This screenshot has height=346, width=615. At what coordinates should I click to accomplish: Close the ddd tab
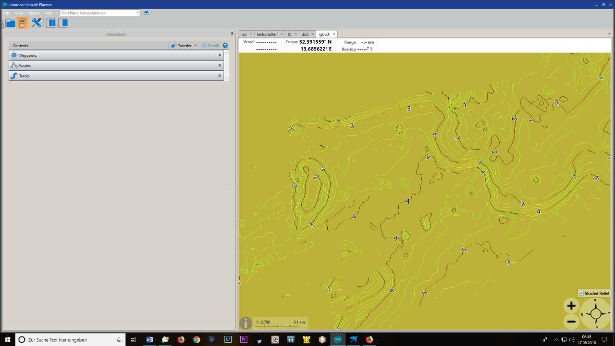click(312, 34)
